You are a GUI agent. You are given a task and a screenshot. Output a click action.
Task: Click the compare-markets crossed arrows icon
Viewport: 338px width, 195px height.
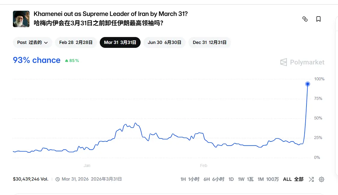coord(311,179)
